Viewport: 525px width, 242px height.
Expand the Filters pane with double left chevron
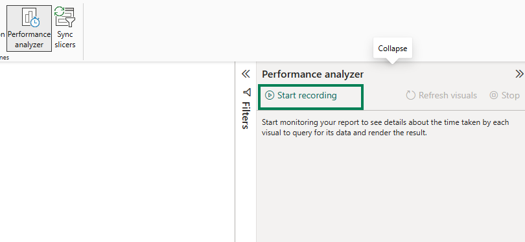pyautogui.click(x=246, y=74)
